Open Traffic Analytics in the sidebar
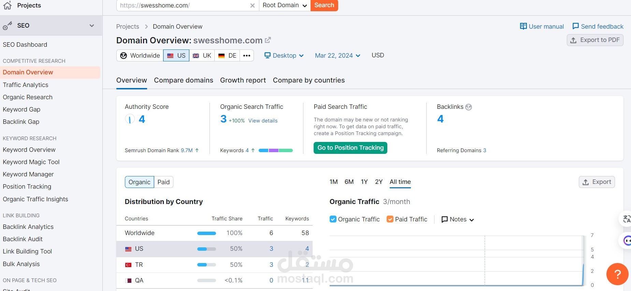The image size is (631, 291). [x=26, y=85]
